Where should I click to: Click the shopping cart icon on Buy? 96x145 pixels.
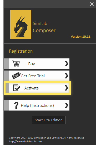[x=16, y=64]
